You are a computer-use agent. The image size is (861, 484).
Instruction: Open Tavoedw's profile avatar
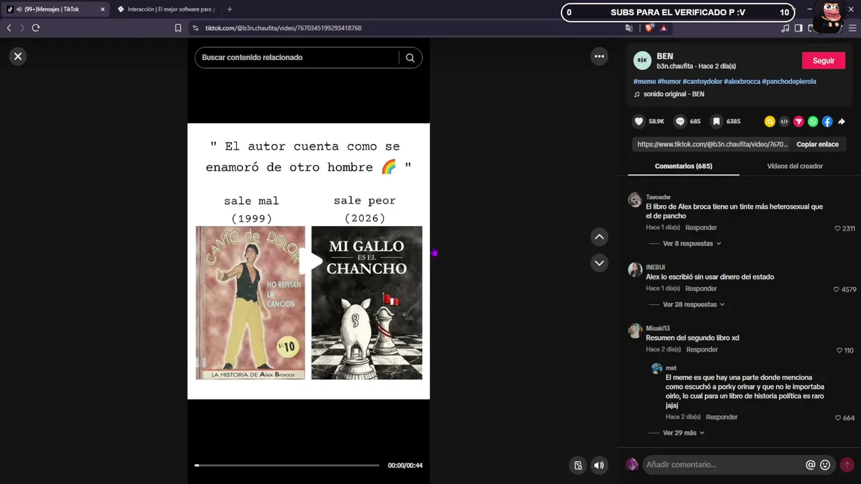(x=635, y=200)
